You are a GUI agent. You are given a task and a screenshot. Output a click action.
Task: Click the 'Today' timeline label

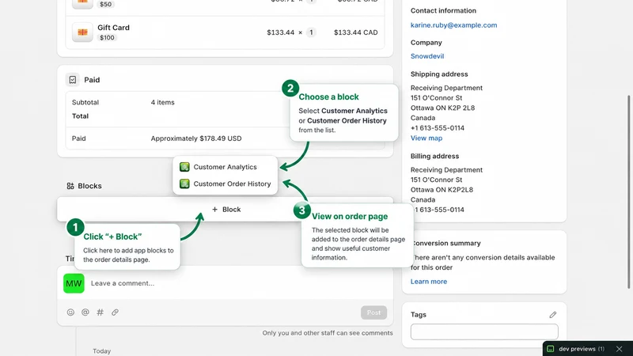[102, 351]
